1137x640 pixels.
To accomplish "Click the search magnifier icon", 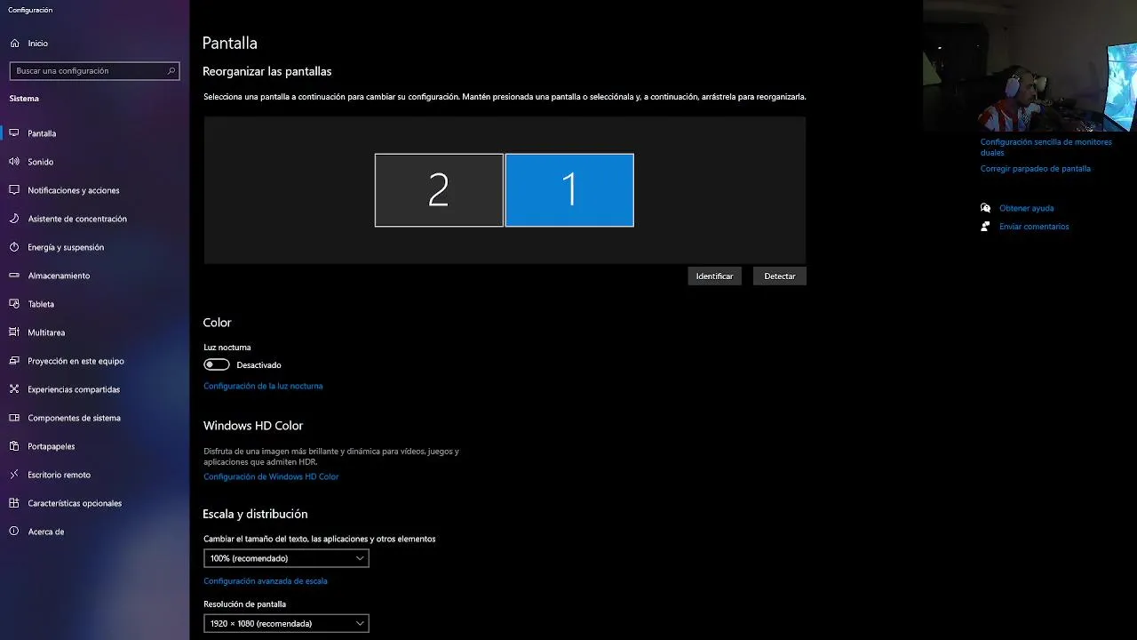I will coord(171,70).
